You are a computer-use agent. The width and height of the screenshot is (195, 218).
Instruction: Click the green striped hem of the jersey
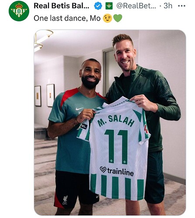[x=117, y=187]
